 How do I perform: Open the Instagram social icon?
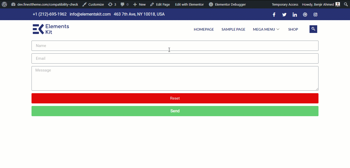tap(315, 15)
